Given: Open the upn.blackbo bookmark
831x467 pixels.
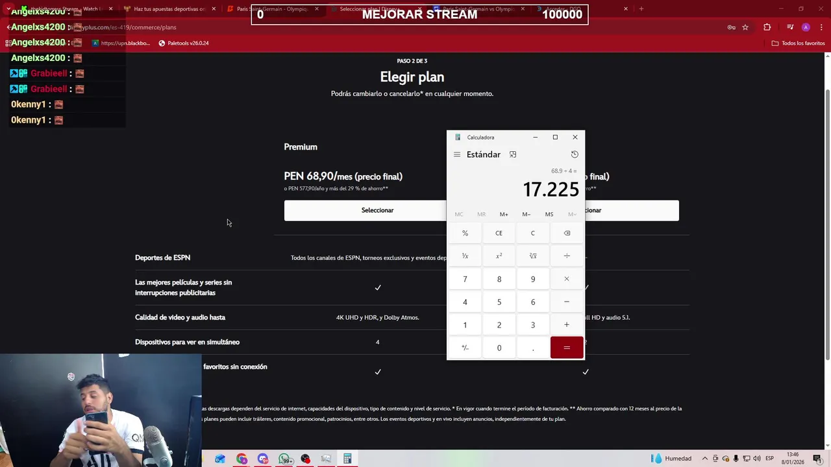Looking at the screenshot, I should 121,43.
